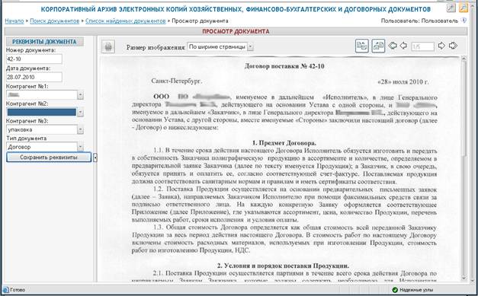Click the Готово status bar icon
Screen dimensions: 478x296
pos(6,290)
